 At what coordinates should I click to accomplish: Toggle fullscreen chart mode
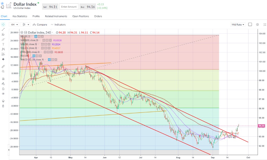[265, 24]
